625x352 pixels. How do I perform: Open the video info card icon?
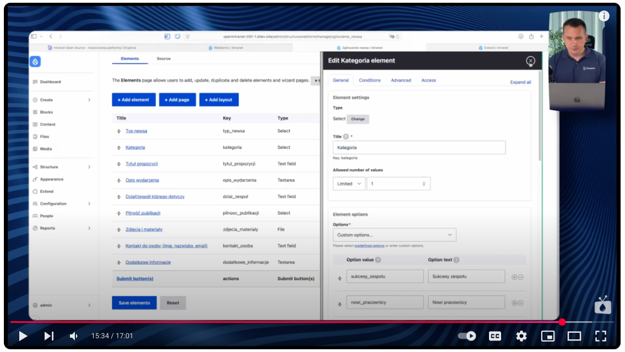pyautogui.click(x=604, y=16)
